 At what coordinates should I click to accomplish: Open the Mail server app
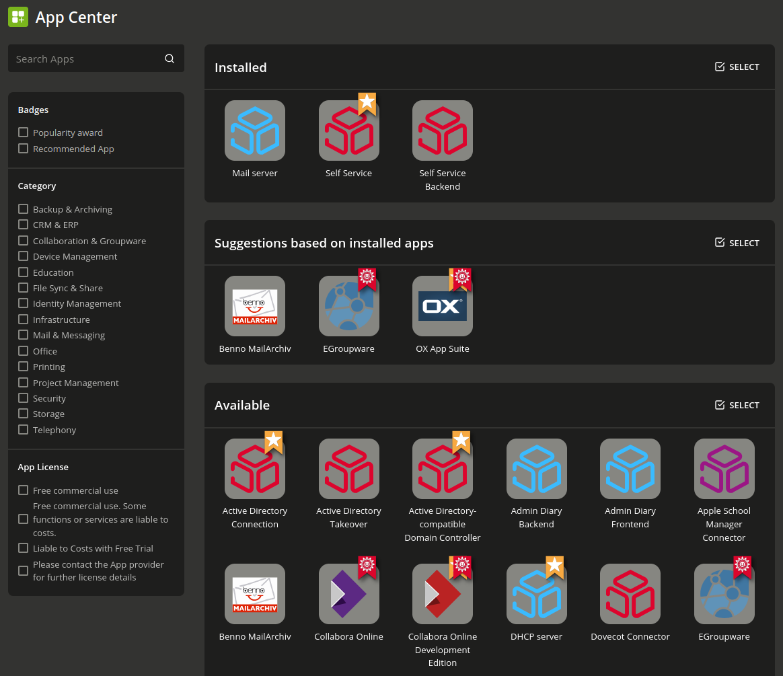(x=255, y=130)
